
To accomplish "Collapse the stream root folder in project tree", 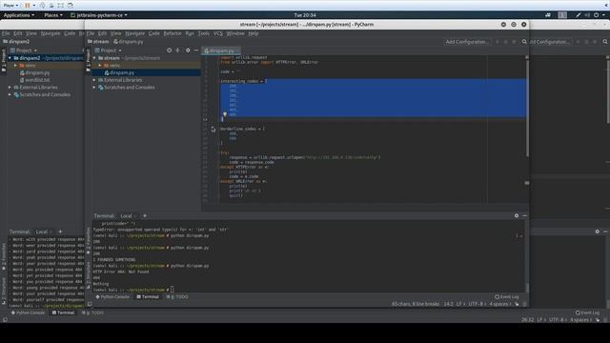I will [x=94, y=58].
